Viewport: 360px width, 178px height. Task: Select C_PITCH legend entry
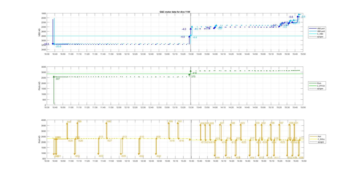click(x=317, y=86)
